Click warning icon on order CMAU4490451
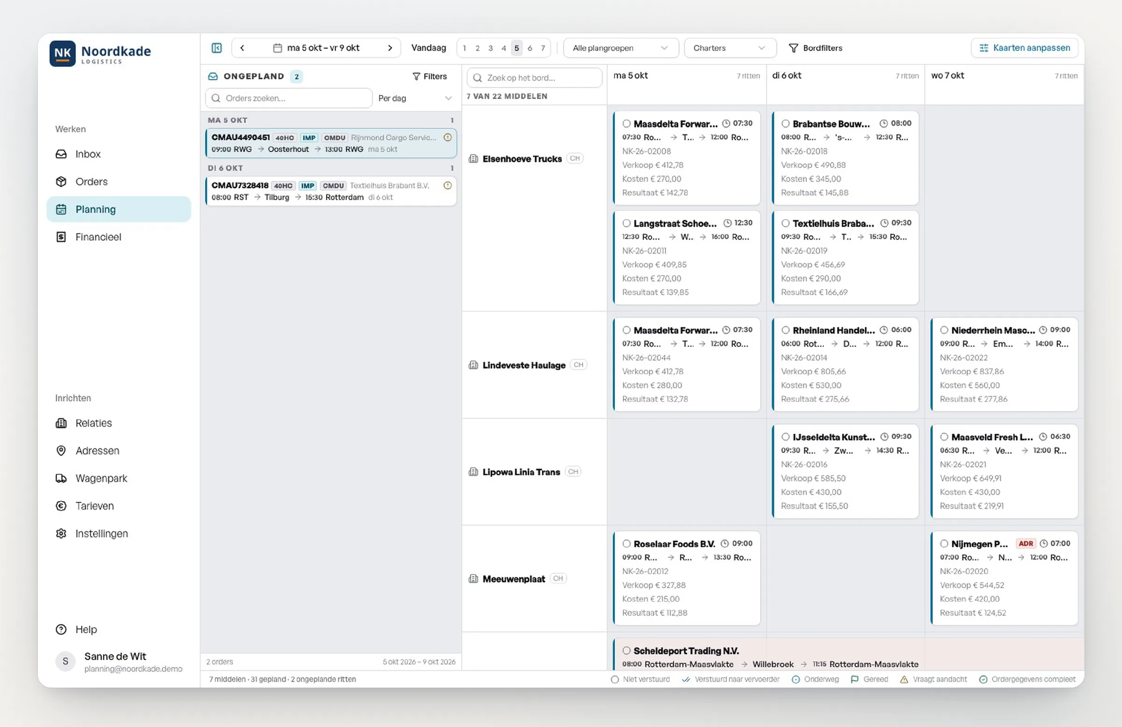This screenshot has width=1122, height=727. [x=448, y=137]
